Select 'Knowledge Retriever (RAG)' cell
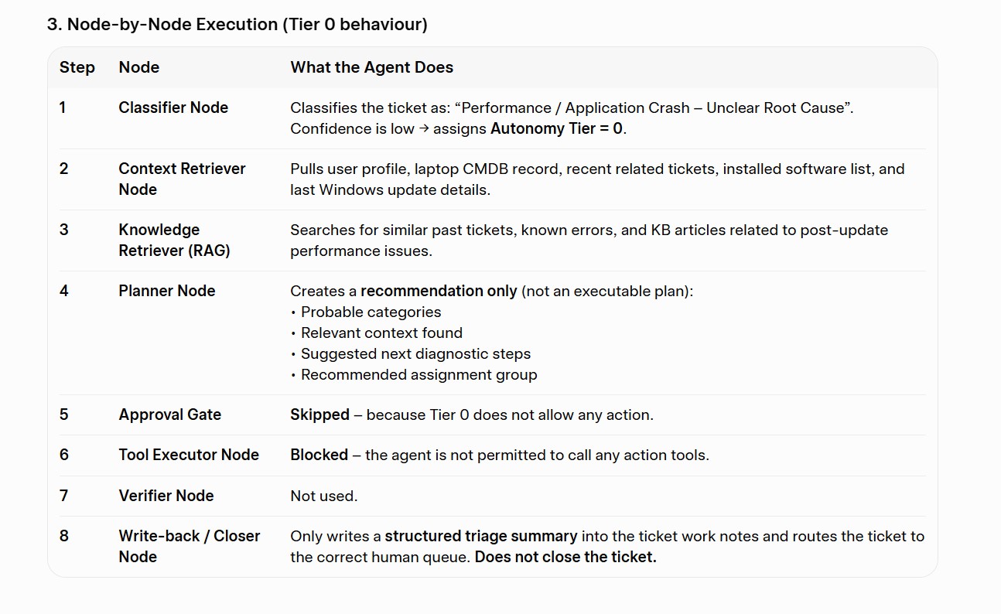 (174, 240)
